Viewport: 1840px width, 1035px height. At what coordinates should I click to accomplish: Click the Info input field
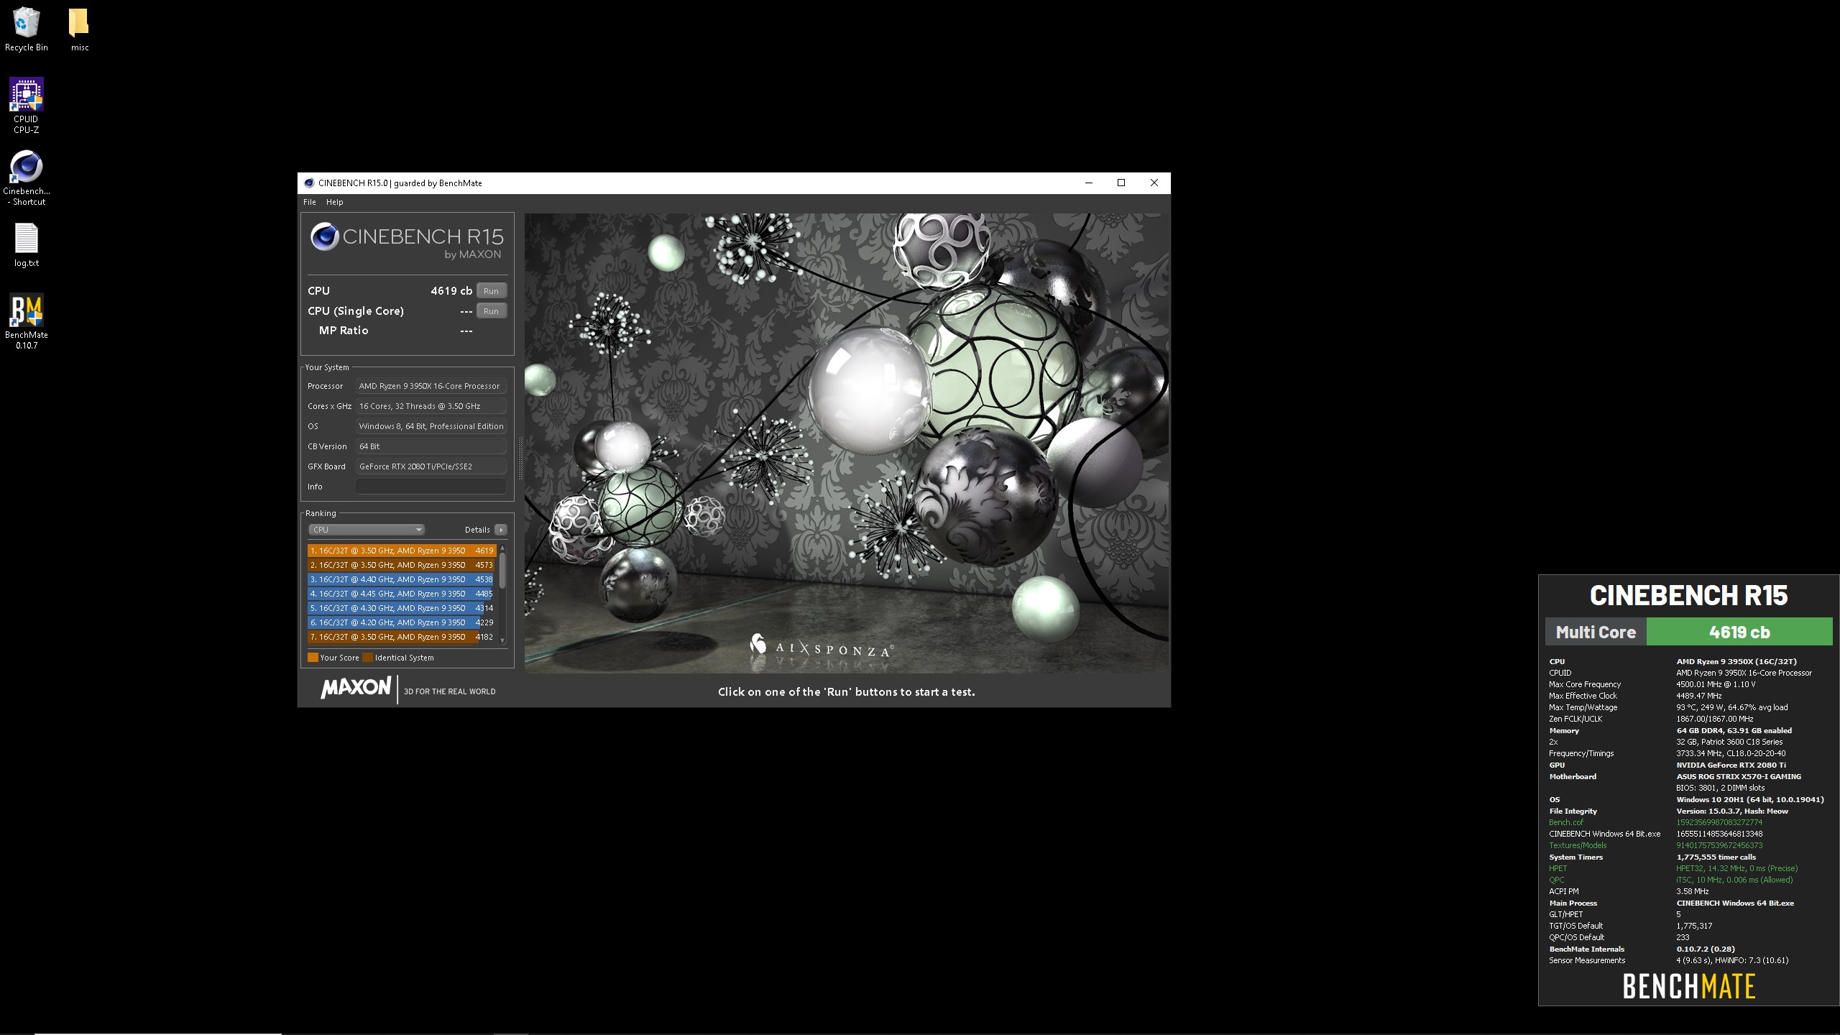tap(431, 487)
